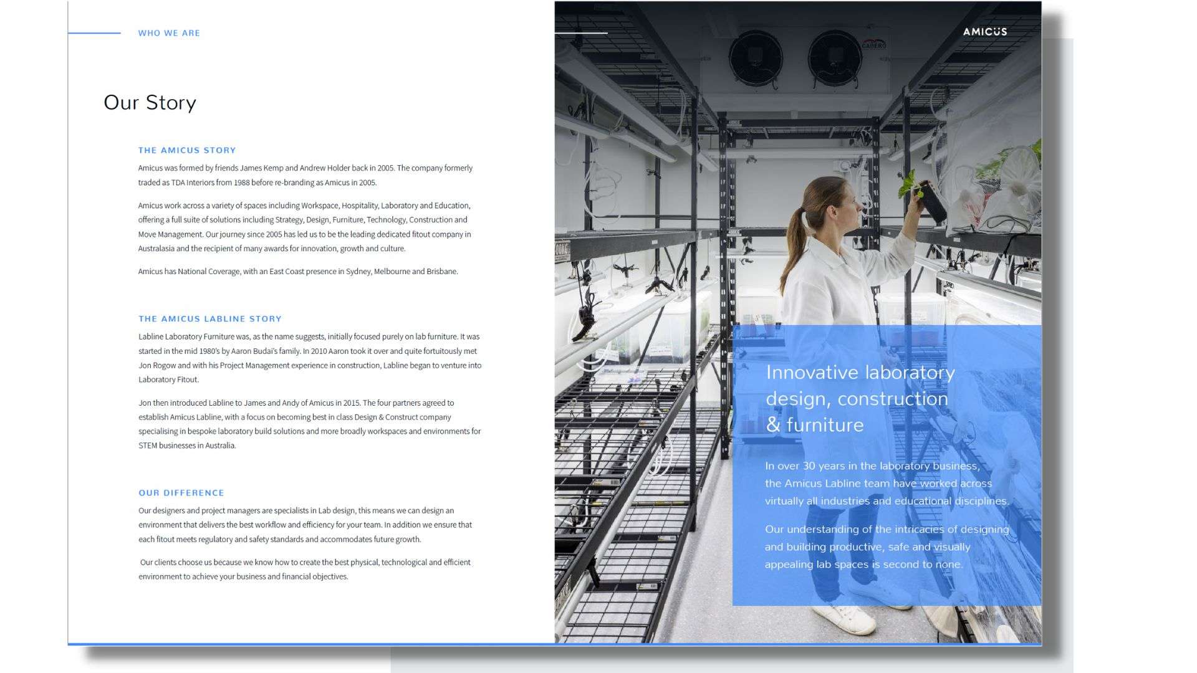Screen dimensions: 1197x673
Task: Click paragraph starting 'Jon then introduced Labline'
Action: [x=310, y=424]
